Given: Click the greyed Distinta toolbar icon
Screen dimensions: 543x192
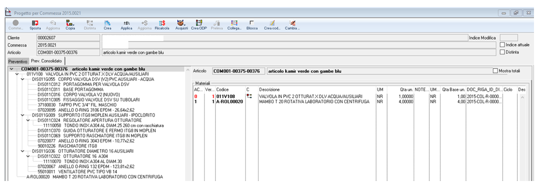Looking at the screenshot, I should [90, 23].
